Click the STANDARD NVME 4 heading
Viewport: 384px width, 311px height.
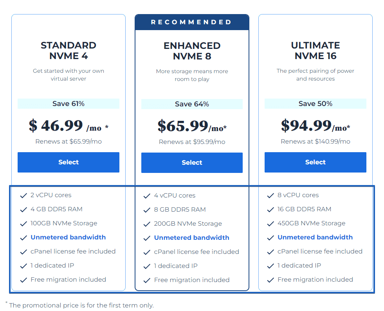(x=69, y=50)
